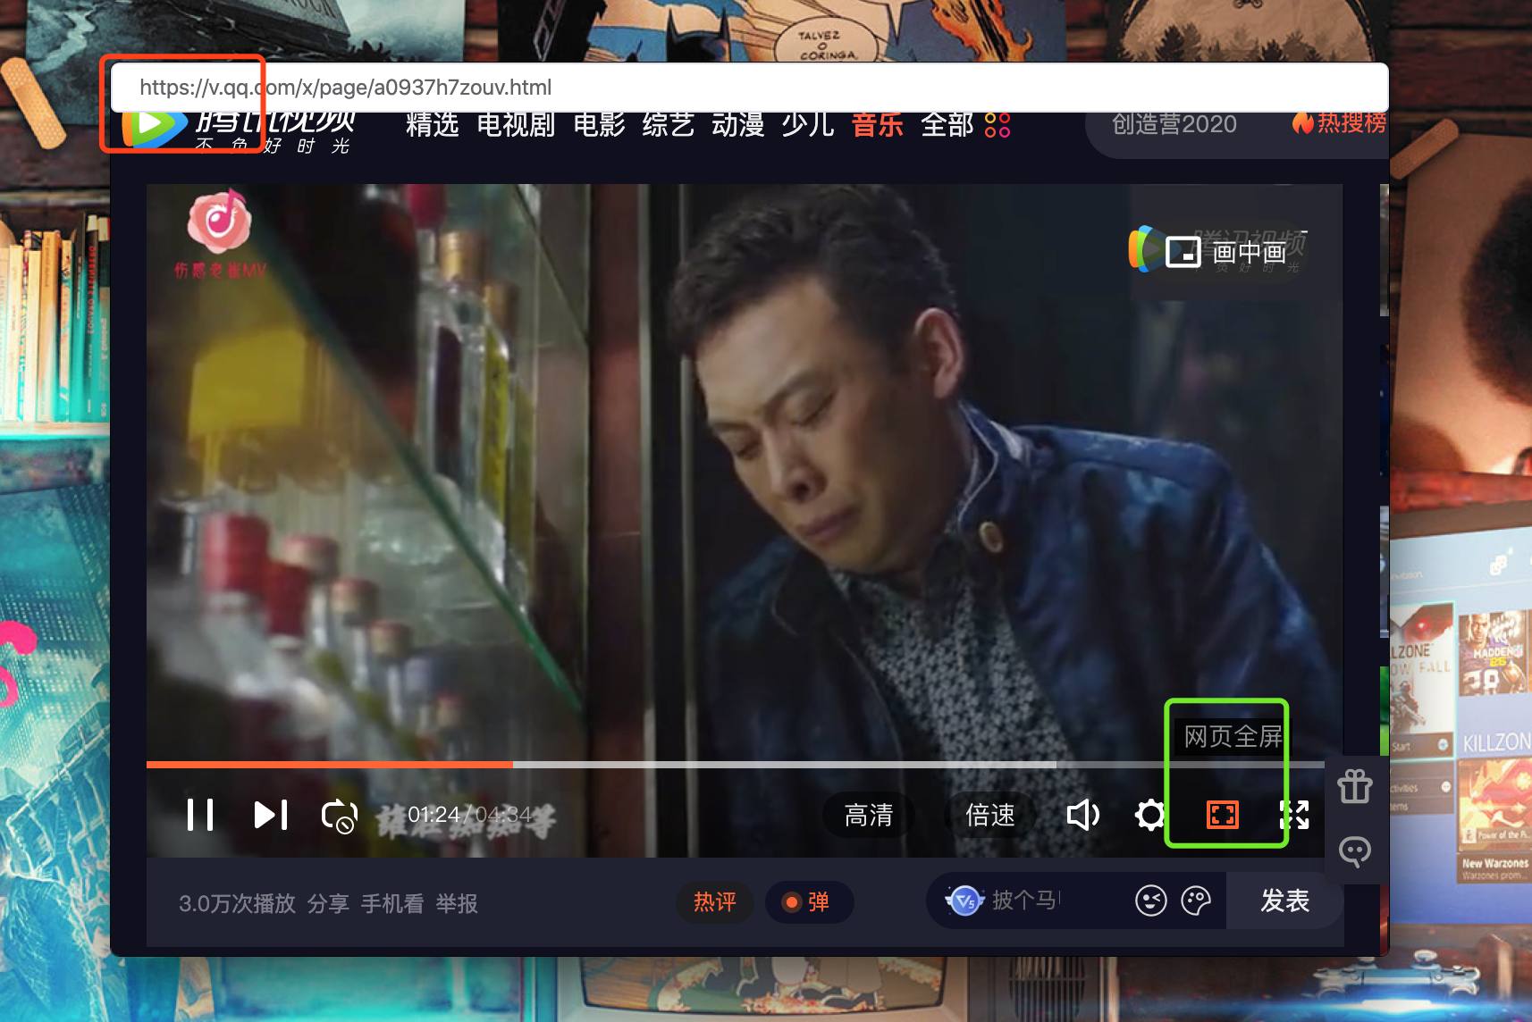The image size is (1532, 1022).
Task: Open the 电视剧 nav tab
Action: pyautogui.click(x=516, y=124)
